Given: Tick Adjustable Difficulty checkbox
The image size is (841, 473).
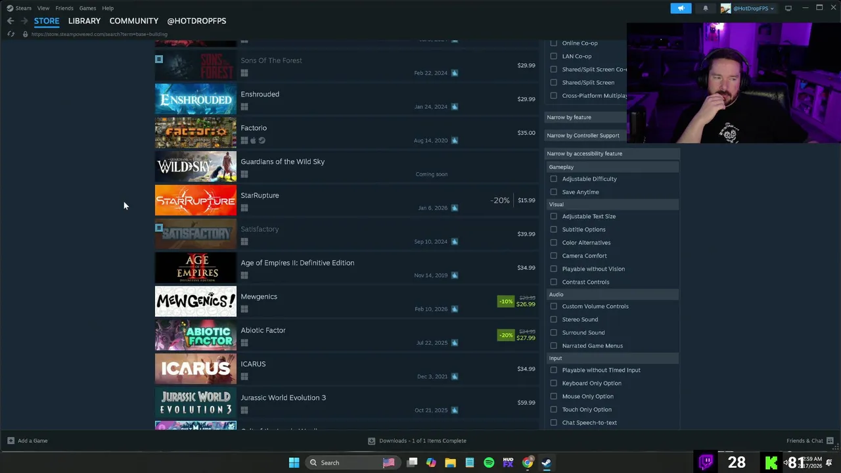Looking at the screenshot, I should (x=553, y=179).
